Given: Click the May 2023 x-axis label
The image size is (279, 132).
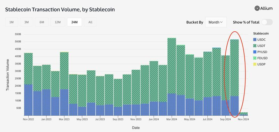Looking at the screenshot, I should (x=82, y=119).
